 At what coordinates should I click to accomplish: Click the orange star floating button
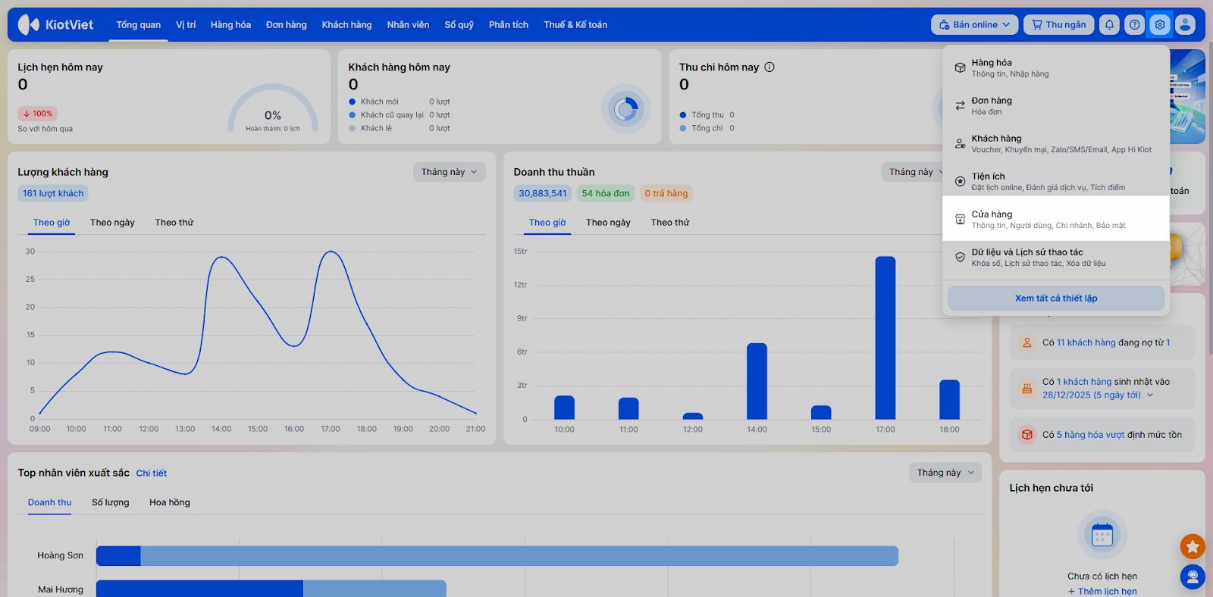(1193, 545)
